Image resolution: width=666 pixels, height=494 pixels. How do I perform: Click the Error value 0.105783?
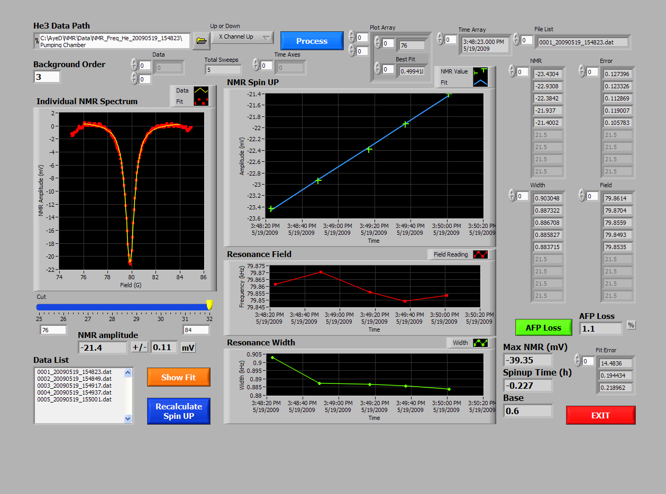tap(618, 123)
